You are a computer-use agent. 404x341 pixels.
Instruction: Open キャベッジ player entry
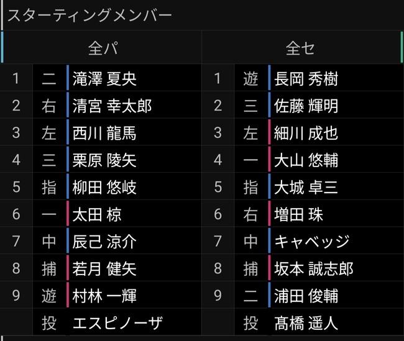tap(312, 242)
